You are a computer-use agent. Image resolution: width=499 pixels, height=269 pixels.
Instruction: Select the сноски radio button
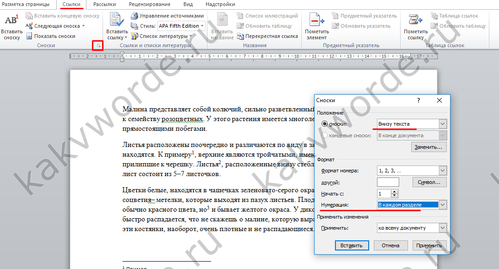coord(324,124)
